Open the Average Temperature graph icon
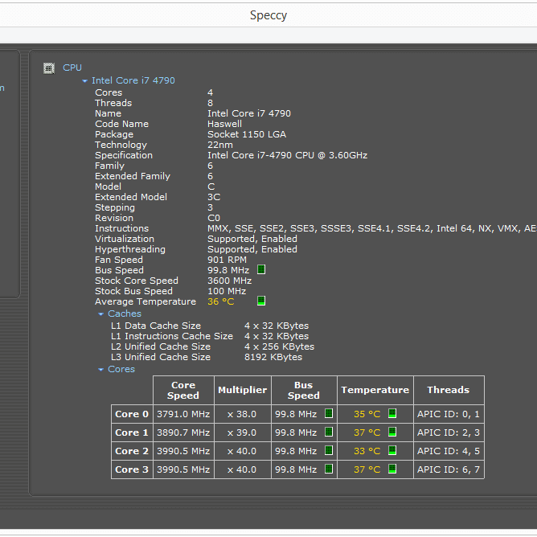 tap(261, 301)
